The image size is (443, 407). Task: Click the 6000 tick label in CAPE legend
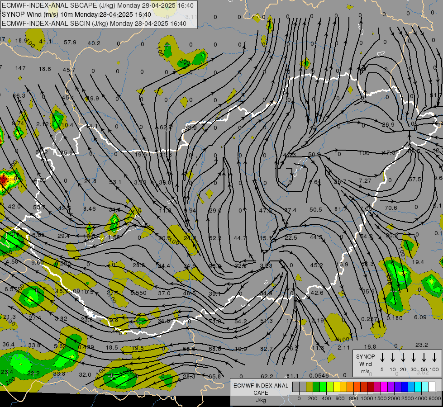tap(435, 398)
